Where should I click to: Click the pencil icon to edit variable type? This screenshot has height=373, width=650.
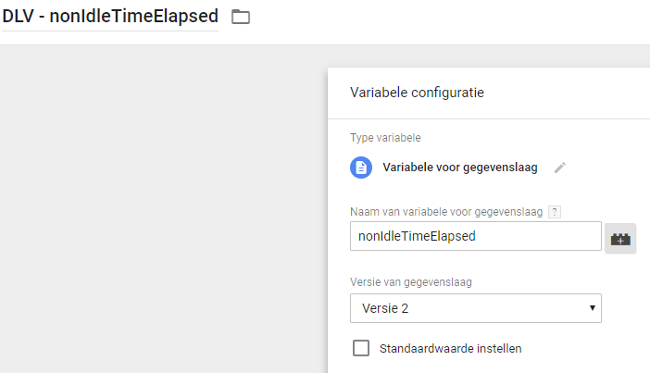coord(559,168)
